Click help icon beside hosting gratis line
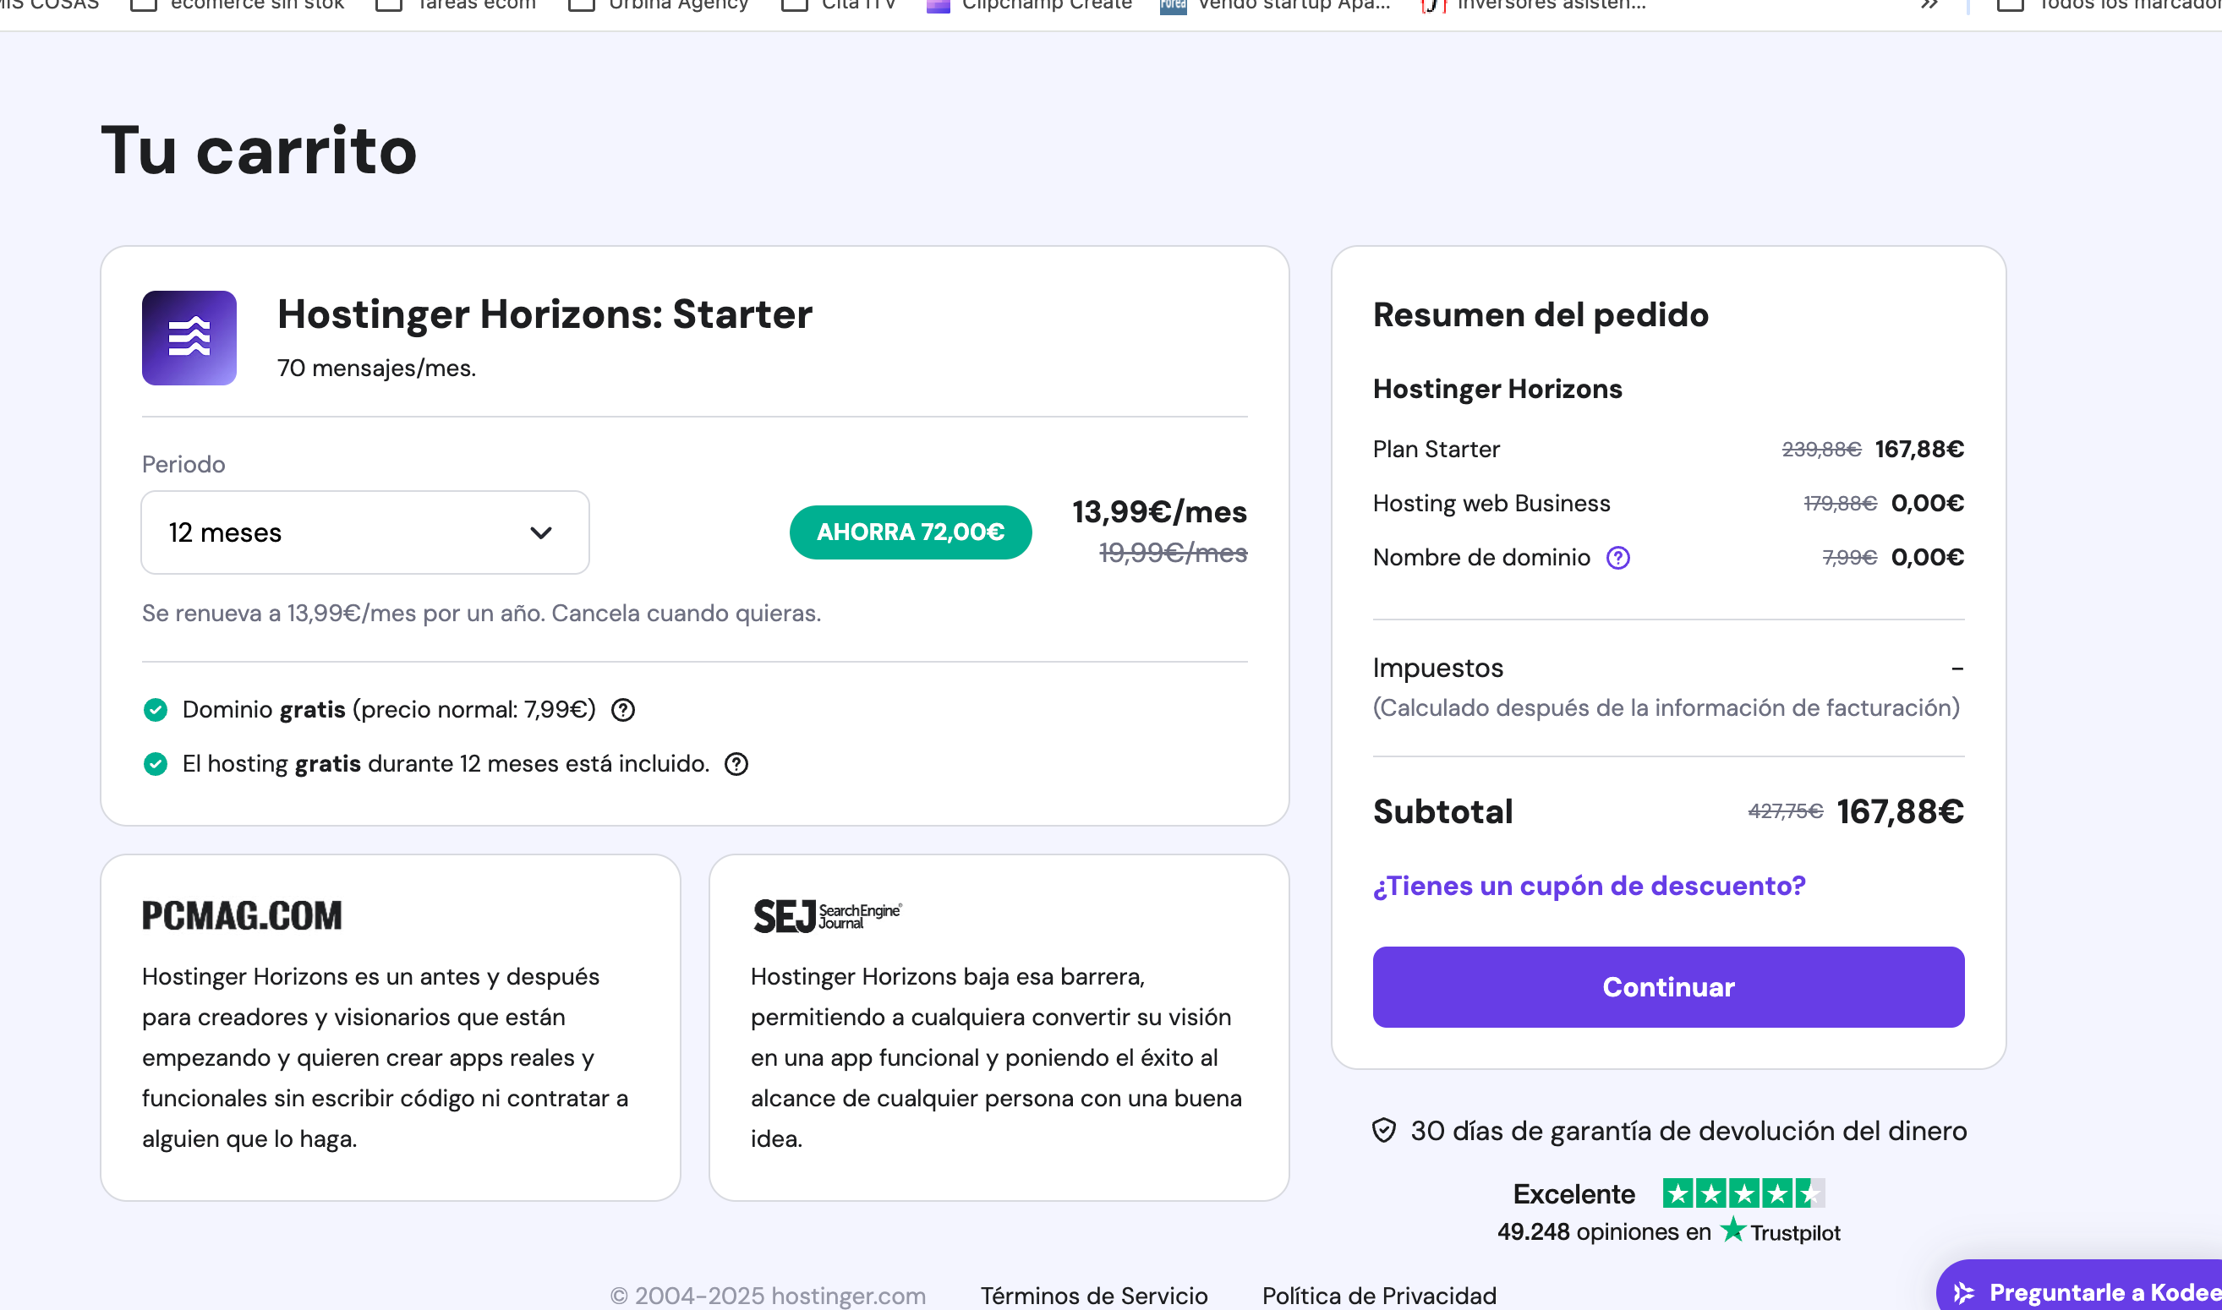Screen dimensions: 2222x1310 (736, 765)
